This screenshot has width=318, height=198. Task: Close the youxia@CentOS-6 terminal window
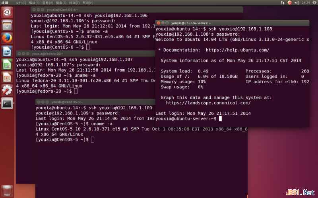[x=34, y=10]
